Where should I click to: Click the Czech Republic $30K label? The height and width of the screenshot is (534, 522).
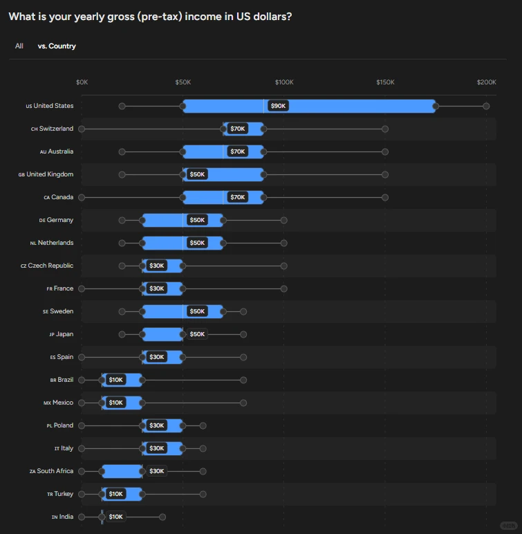pos(157,266)
